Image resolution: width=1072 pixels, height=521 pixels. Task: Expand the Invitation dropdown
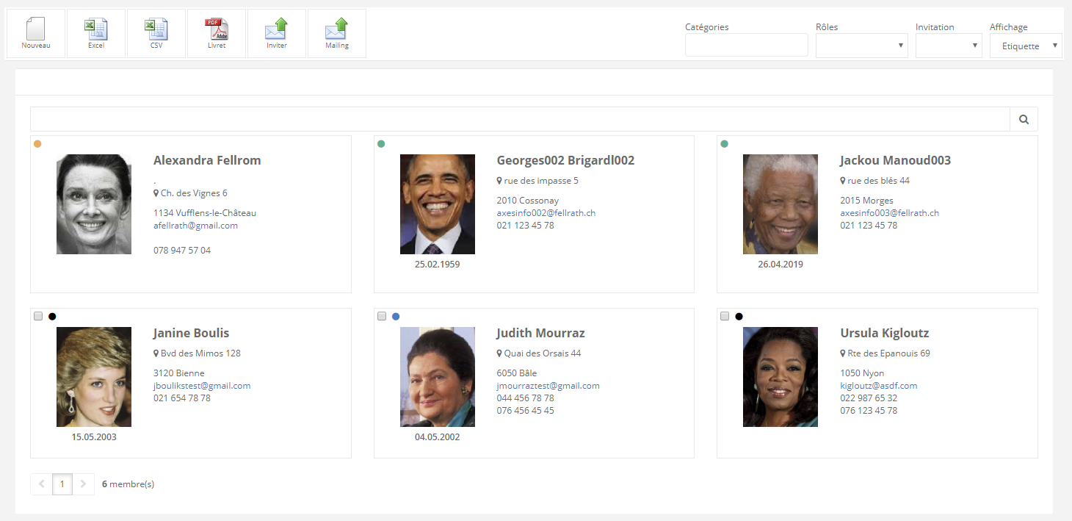[x=948, y=46]
